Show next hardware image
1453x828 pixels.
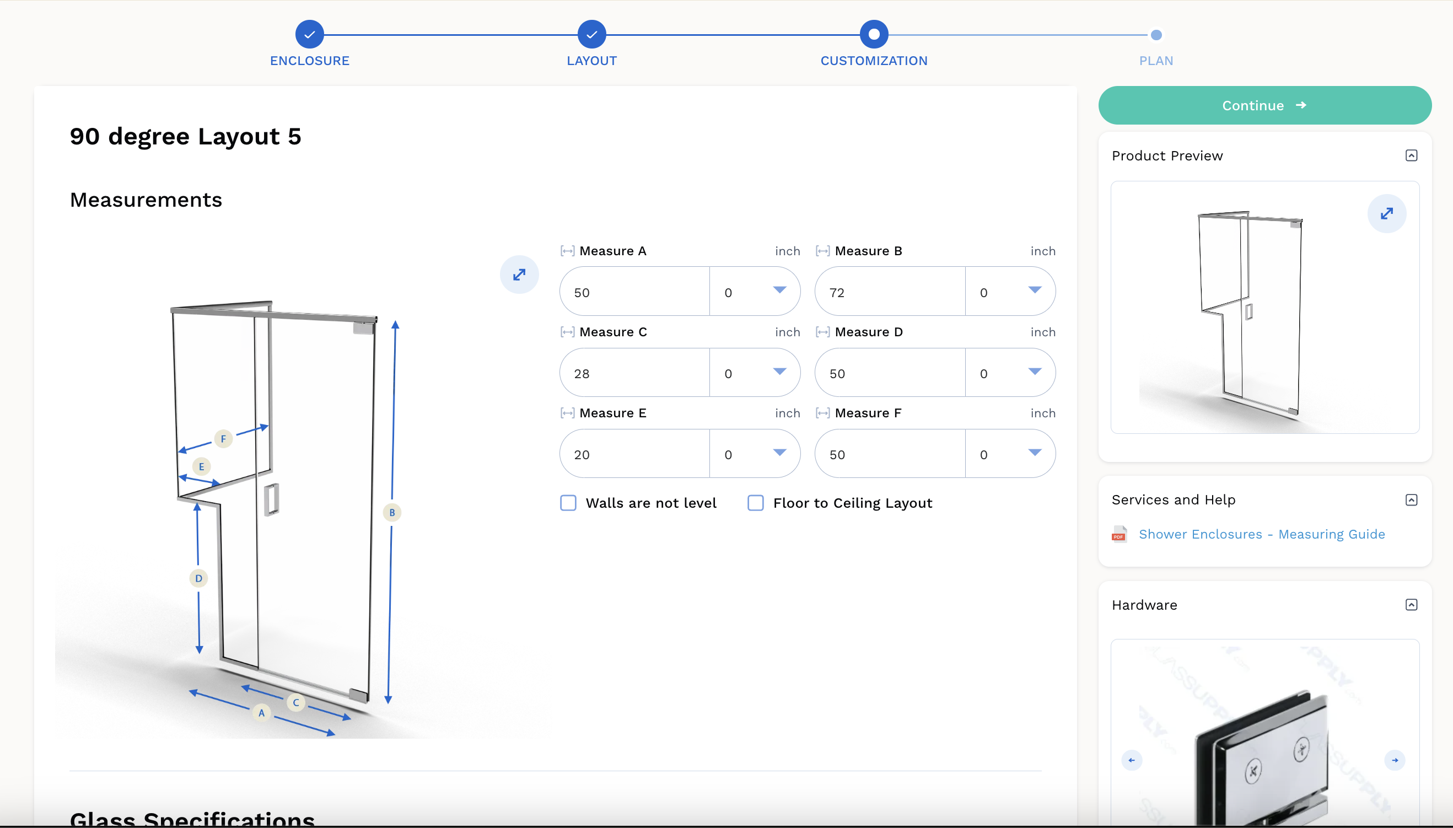coord(1395,760)
